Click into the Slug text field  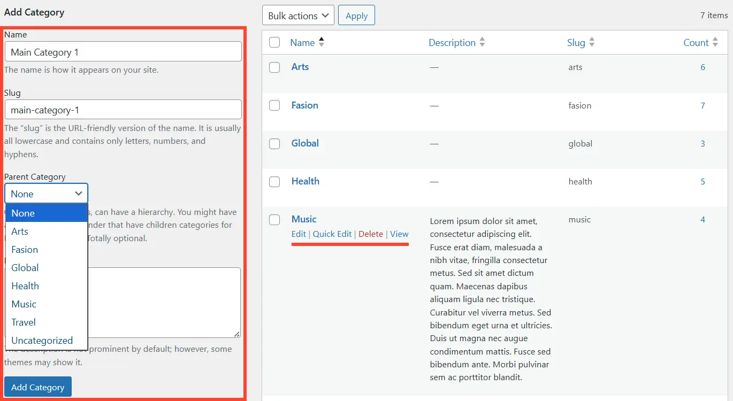coord(123,110)
